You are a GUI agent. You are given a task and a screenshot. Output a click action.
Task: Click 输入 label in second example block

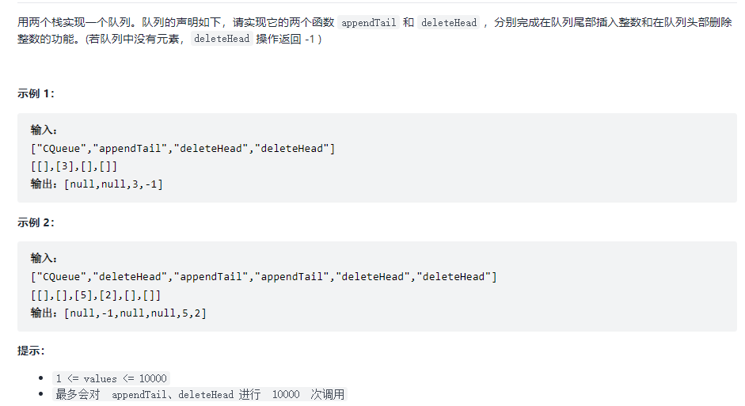point(44,259)
